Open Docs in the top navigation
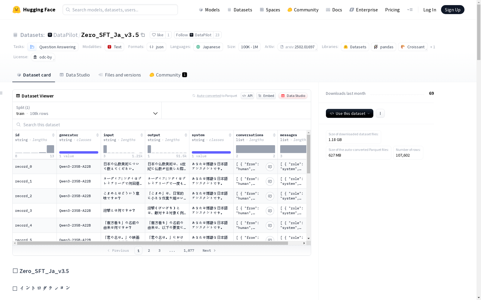This screenshot has width=481, height=300. tap(334, 10)
